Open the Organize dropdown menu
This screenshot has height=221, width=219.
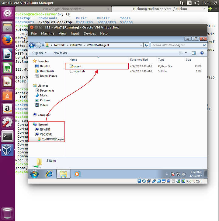click(x=39, y=53)
